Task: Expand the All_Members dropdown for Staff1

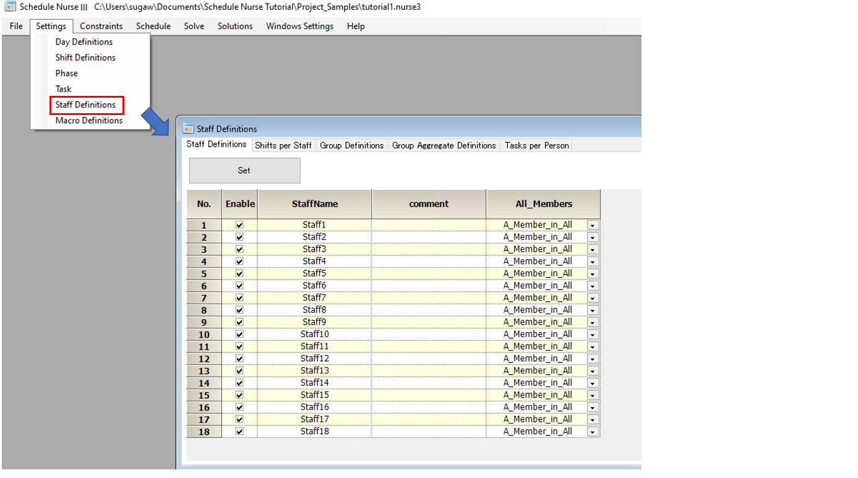Action: click(593, 225)
